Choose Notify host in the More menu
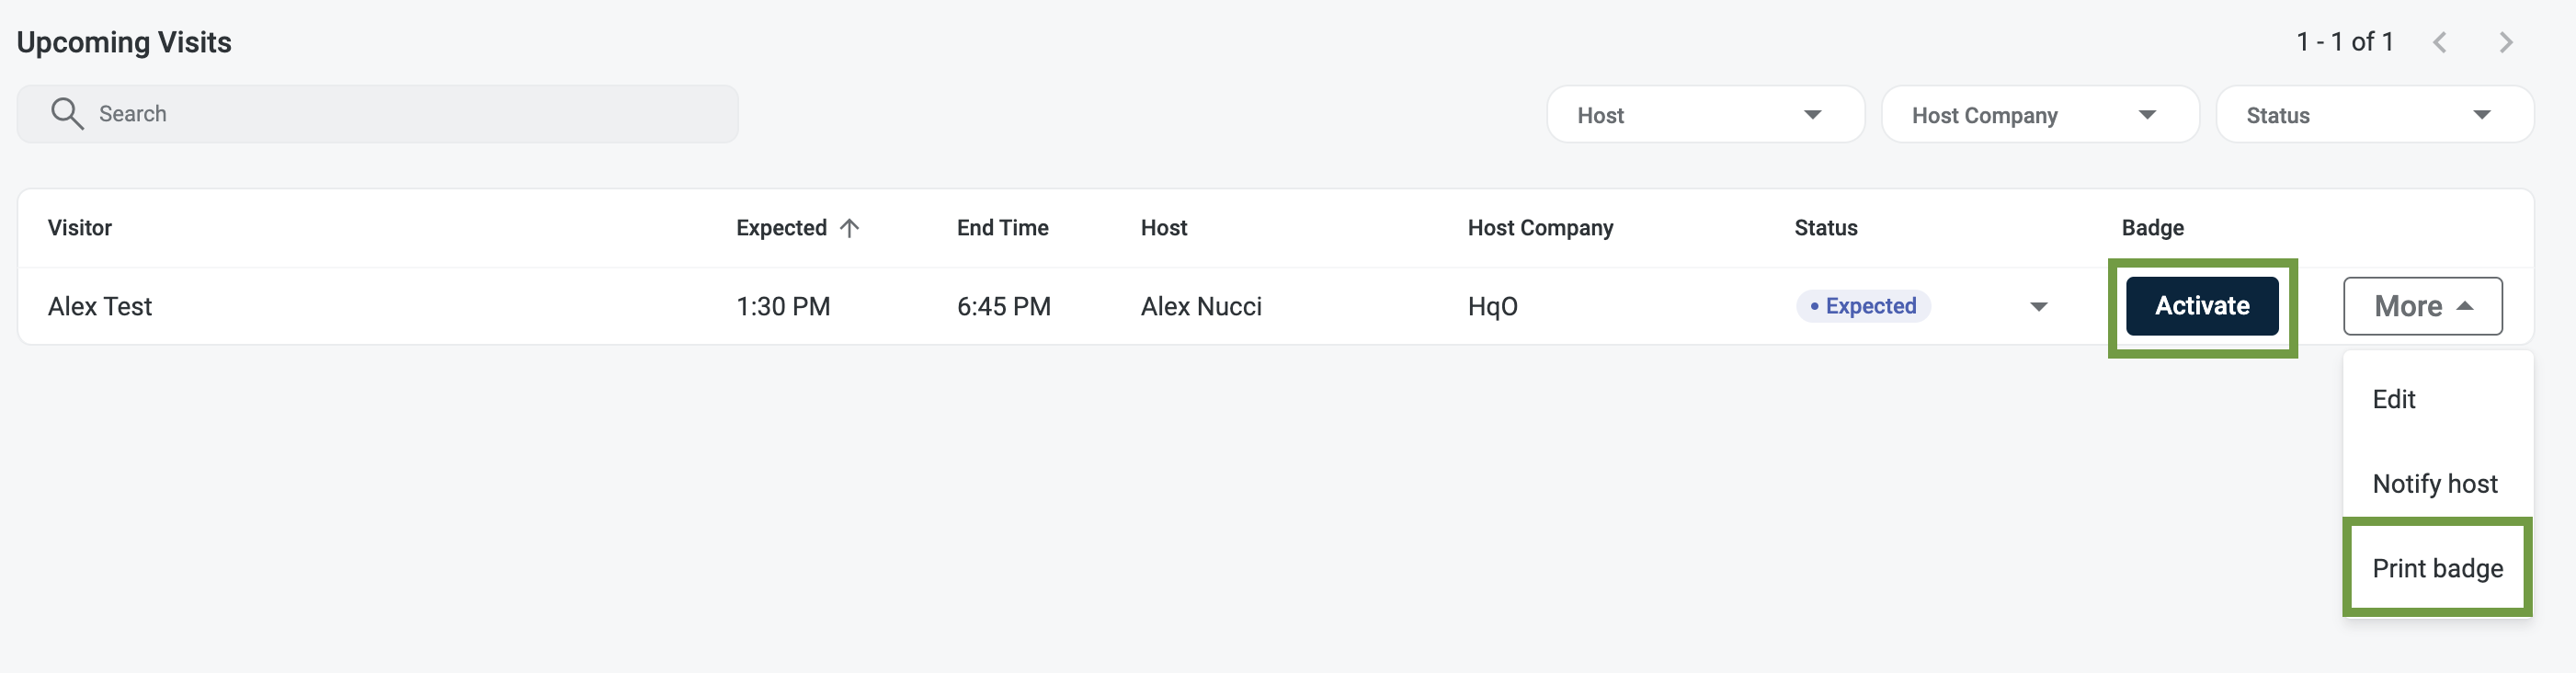This screenshot has width=2576, height=673. 2434,484
